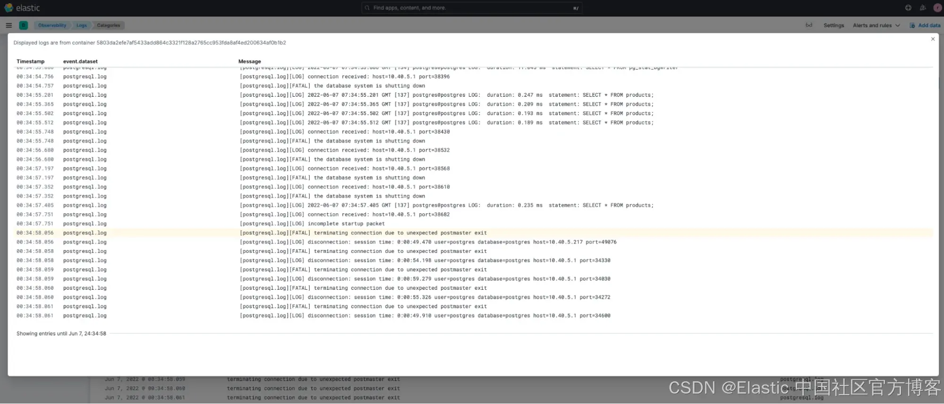Select timestamp 00:34:55.365

pyautogui.click(x=35, y=104)
